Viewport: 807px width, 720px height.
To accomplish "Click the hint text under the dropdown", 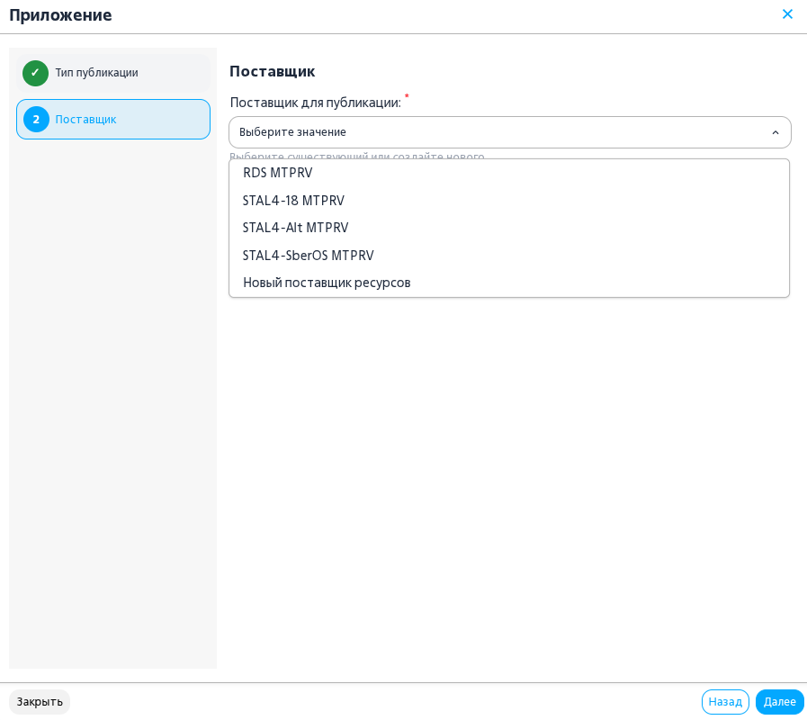I will (x=356, y=155).
